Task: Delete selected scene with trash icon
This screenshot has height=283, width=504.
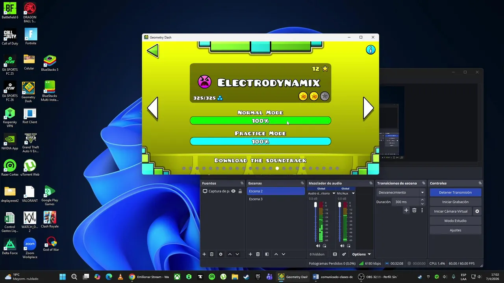Action: coord(258,254)
